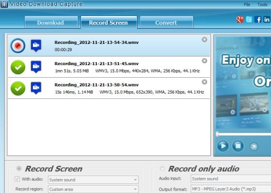Open the Google+ share icon

pyautogui.click(x=240, y=19)
